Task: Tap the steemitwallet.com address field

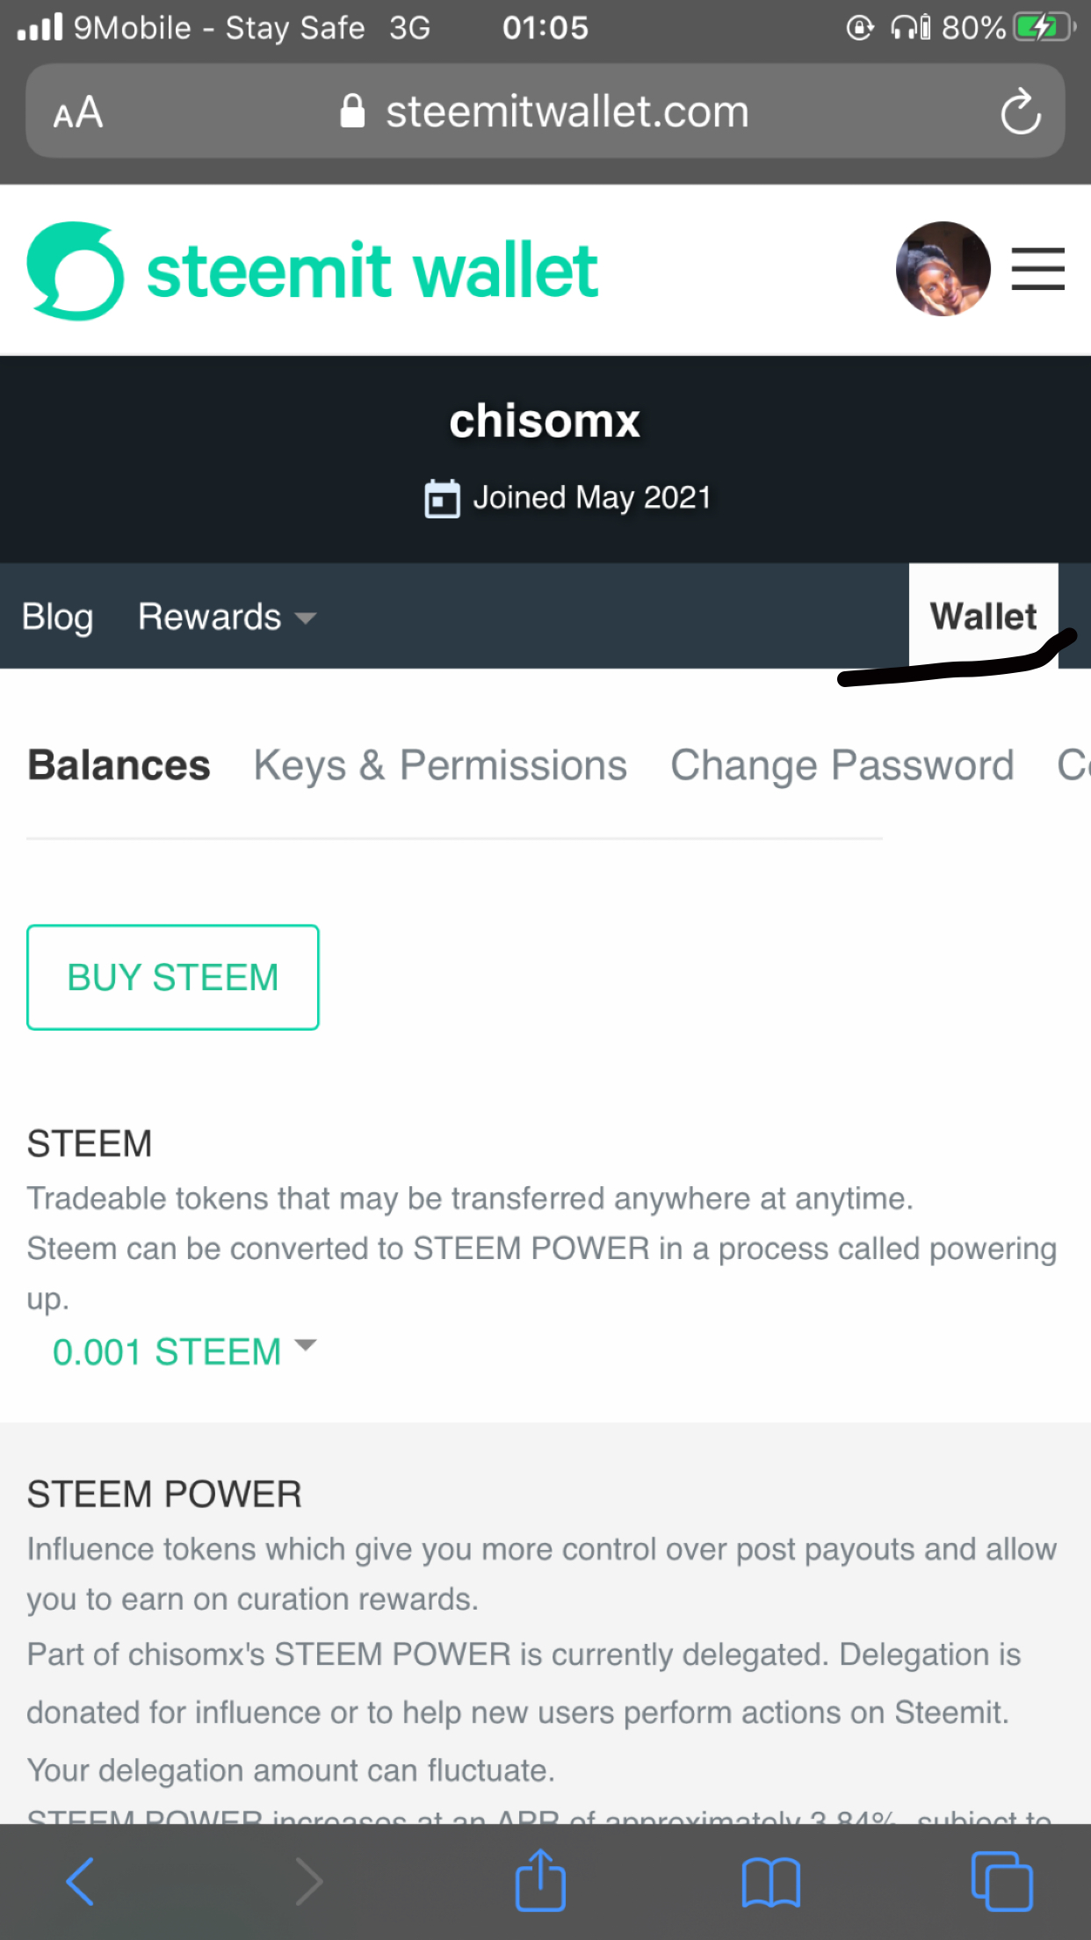Action: point(567,112)
